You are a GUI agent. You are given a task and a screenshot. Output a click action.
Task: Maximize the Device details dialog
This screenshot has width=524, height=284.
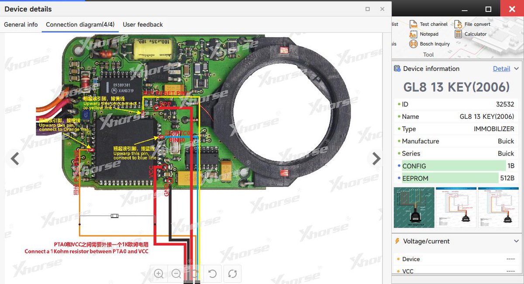point(368,9)
